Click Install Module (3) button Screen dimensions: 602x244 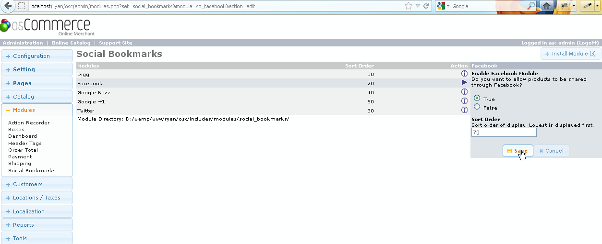click(570, 54)
